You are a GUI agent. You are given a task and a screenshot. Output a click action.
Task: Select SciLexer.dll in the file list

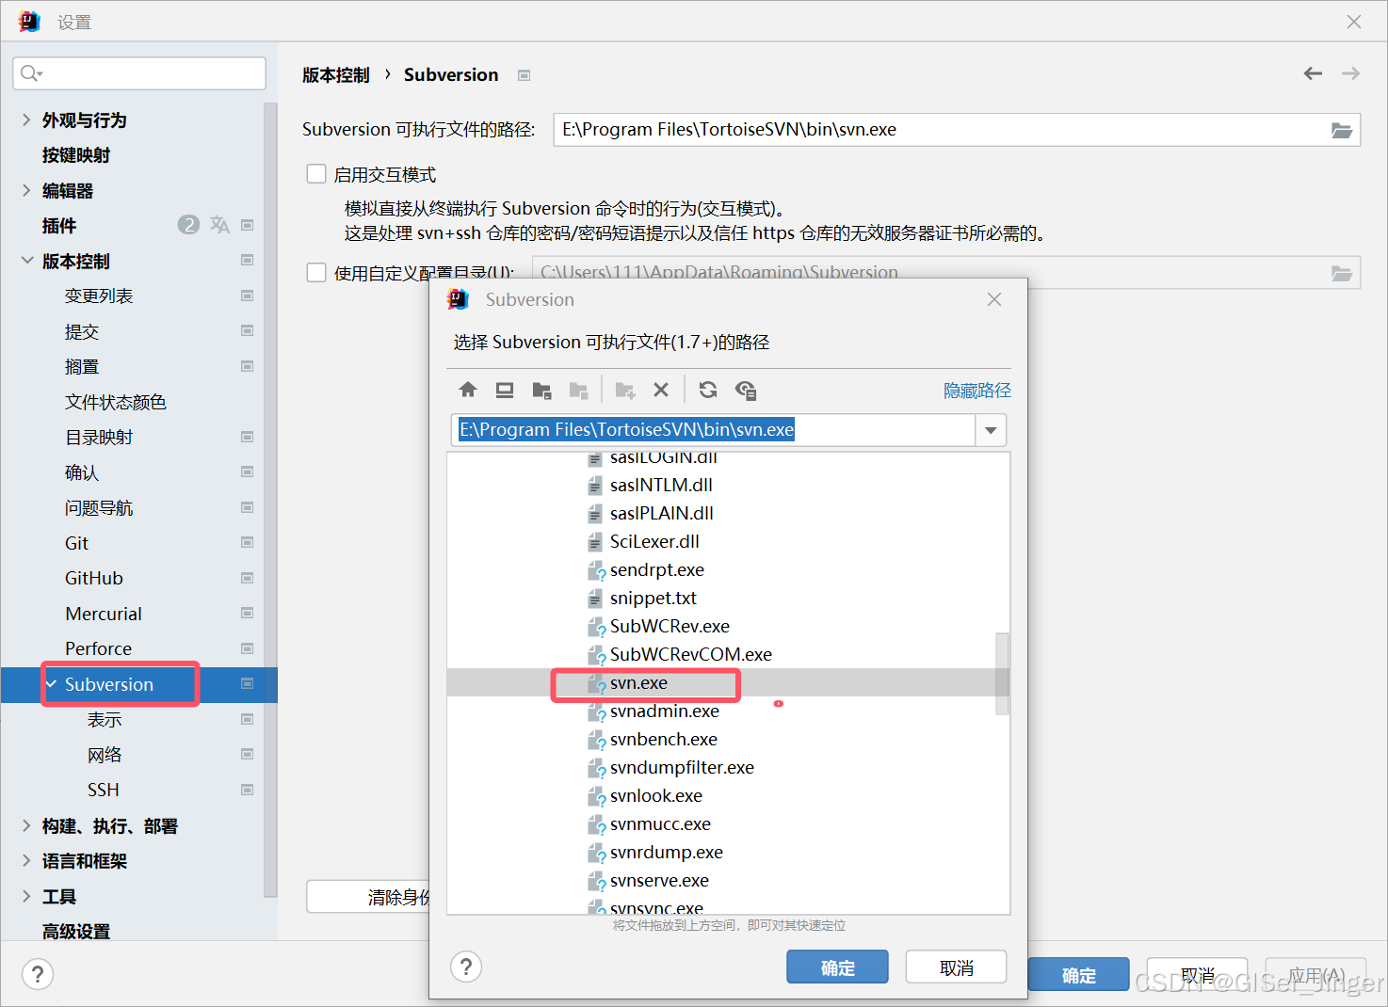pyautogui.click(x=654, y=542)
